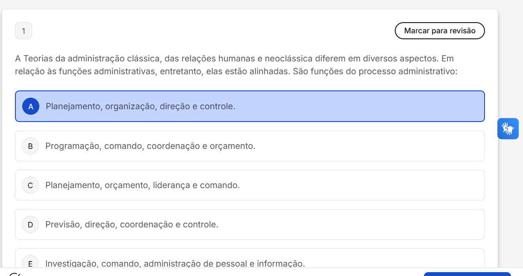Image resolution: width=523 pixels, height=276 pixels.
Task: Mark the letter D answer circle
Action: pyautogui.click(x=30, y=224)
